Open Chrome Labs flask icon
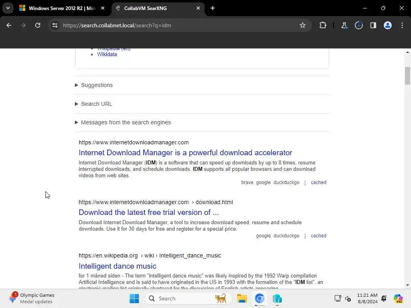The height and width of the screenshot is (308, 411). 344,25
